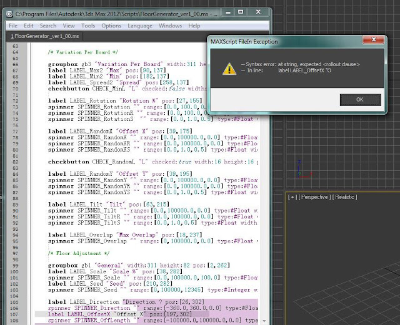Click the Realistic shading label
Screen dimensions: 400x325
344,197
